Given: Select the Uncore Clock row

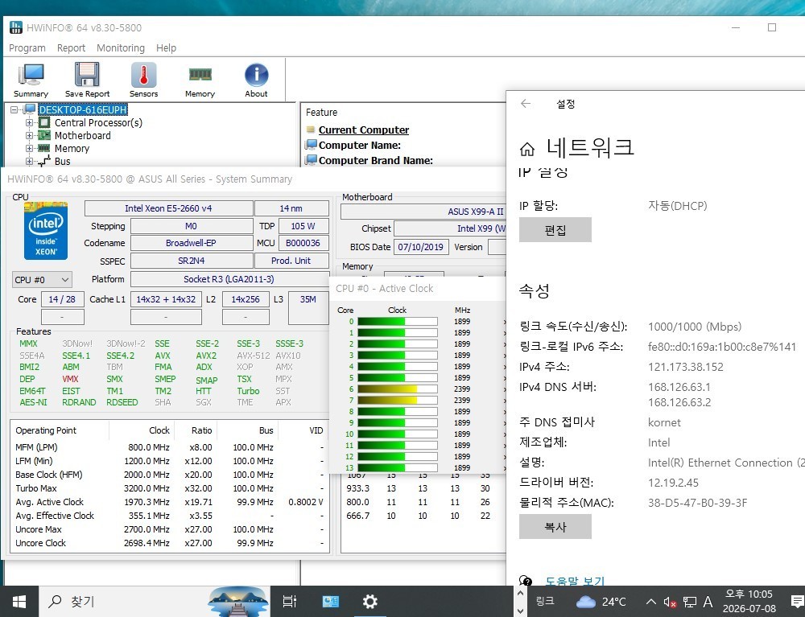Looking at the screenshot, I should [x=169, y=543].
